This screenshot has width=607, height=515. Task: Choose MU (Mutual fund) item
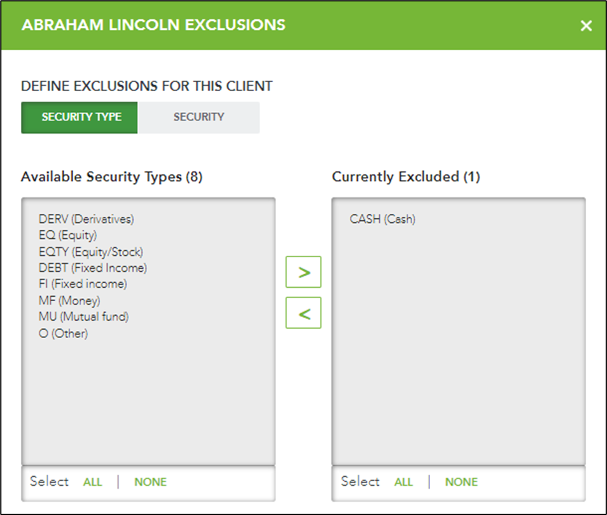click(x=83, y=317)
